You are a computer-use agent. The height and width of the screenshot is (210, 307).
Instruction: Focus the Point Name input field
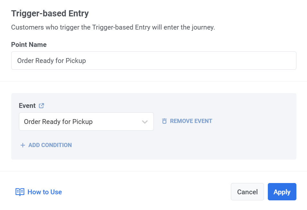[x=154, y=60]
